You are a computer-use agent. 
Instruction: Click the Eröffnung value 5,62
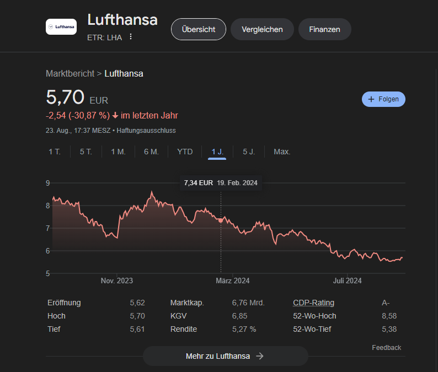tap(137, 303)
